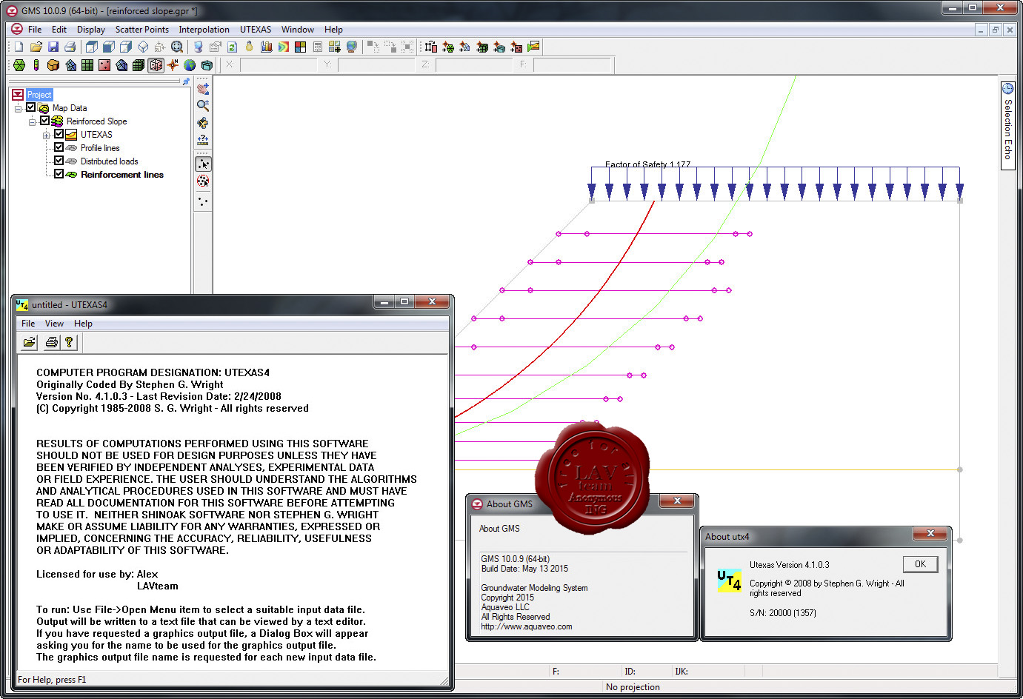Uncheck the UTEXAS checkbox
1023x699 pixels.
59,134
